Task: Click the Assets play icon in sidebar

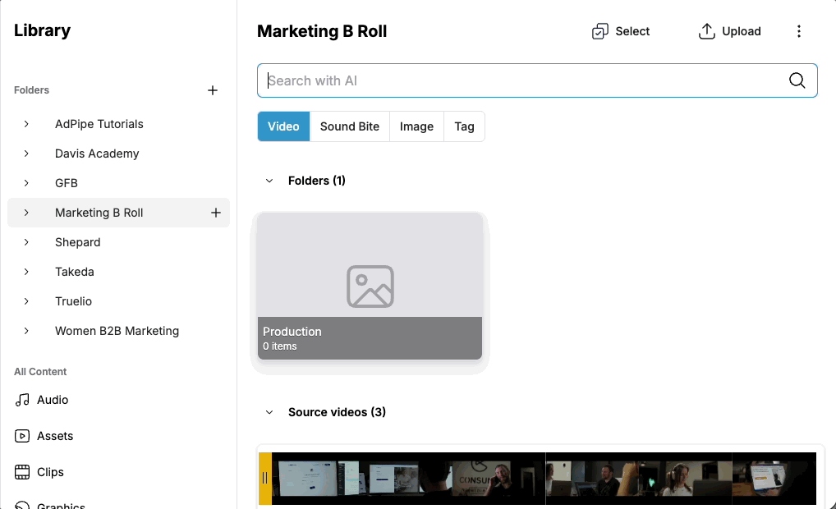Action: click(x=22, y=436)
